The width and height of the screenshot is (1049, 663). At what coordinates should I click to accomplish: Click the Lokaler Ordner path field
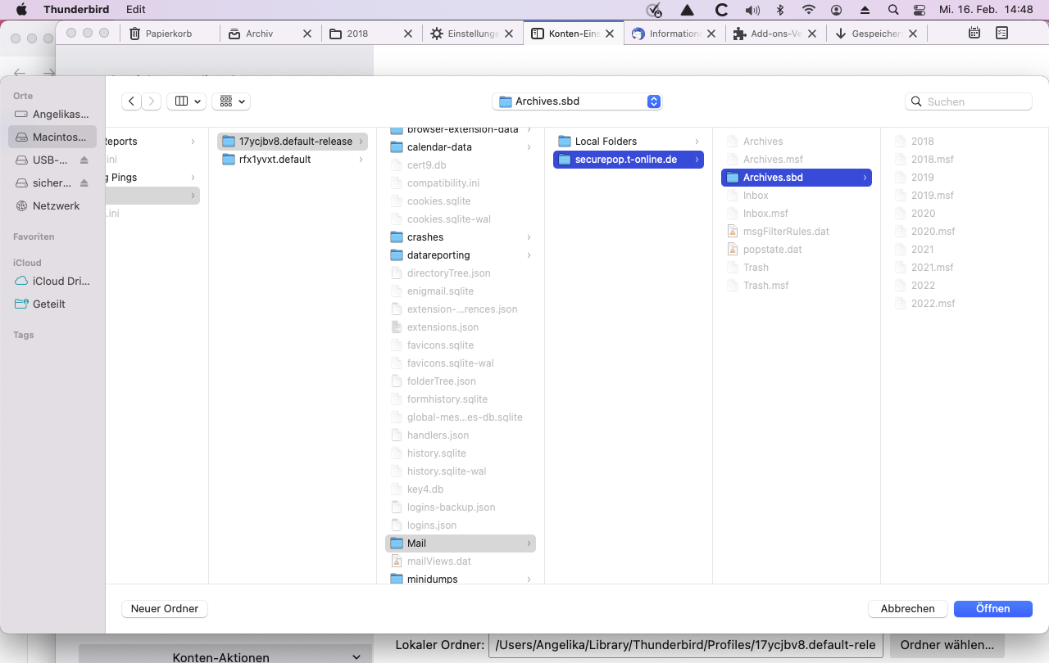point(687,645)
